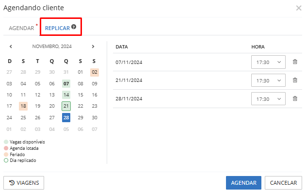Toggle day 14 in the calendar
306x192 pixels.
click(66, 95)
